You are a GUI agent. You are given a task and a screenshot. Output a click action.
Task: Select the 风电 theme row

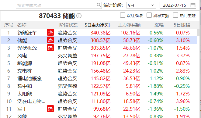pyautogui.click(x=99, y=56)
